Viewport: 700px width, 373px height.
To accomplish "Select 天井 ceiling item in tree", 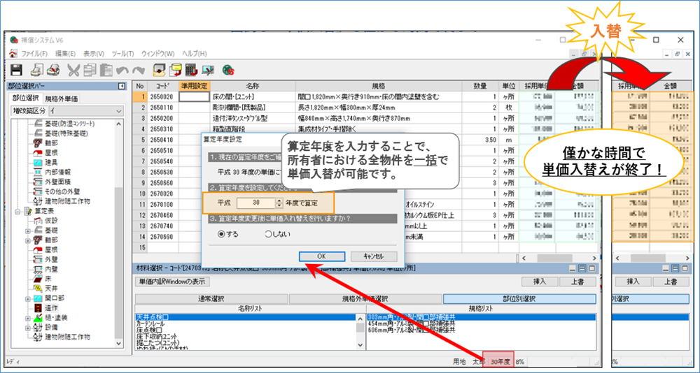I will click(51, 288).
